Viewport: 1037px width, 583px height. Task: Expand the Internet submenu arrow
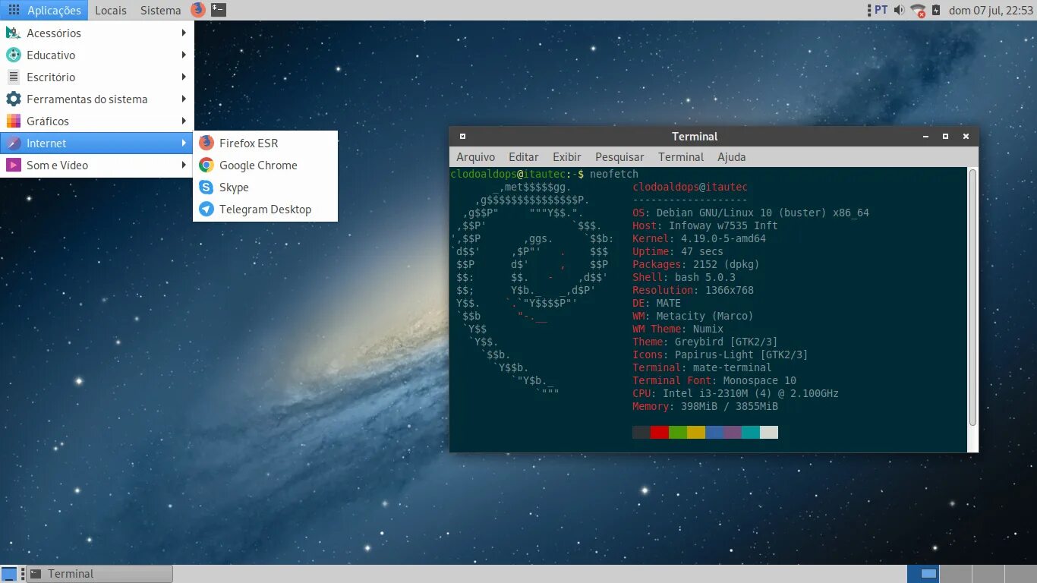pos(184,143)
